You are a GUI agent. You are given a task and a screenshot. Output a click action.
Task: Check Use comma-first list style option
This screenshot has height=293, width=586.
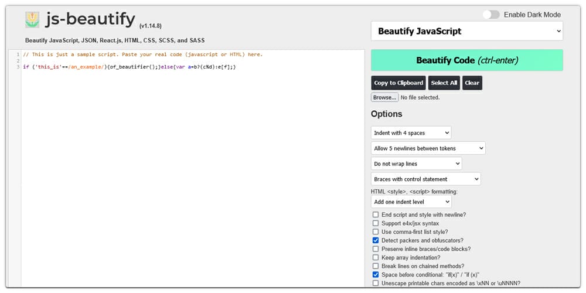click(x=376, y=231)
